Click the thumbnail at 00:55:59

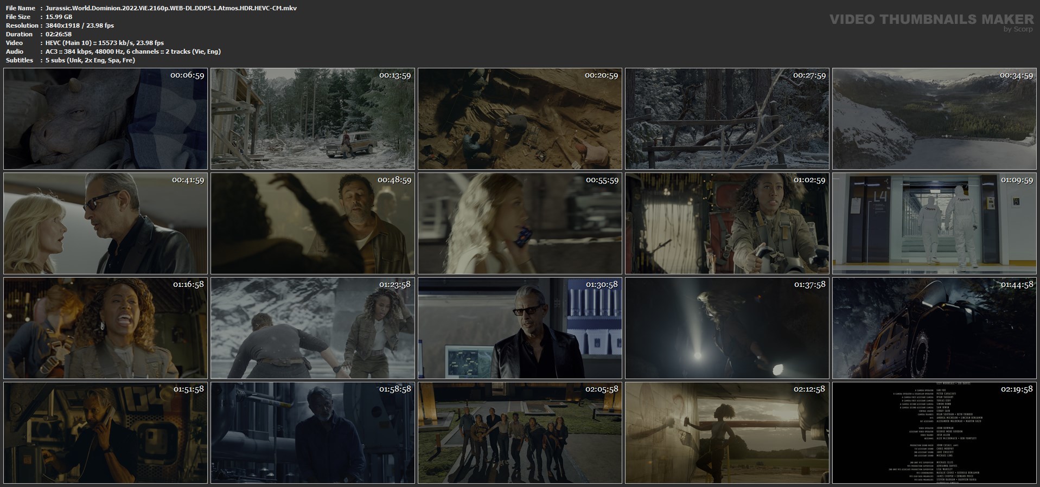[520, 223]
